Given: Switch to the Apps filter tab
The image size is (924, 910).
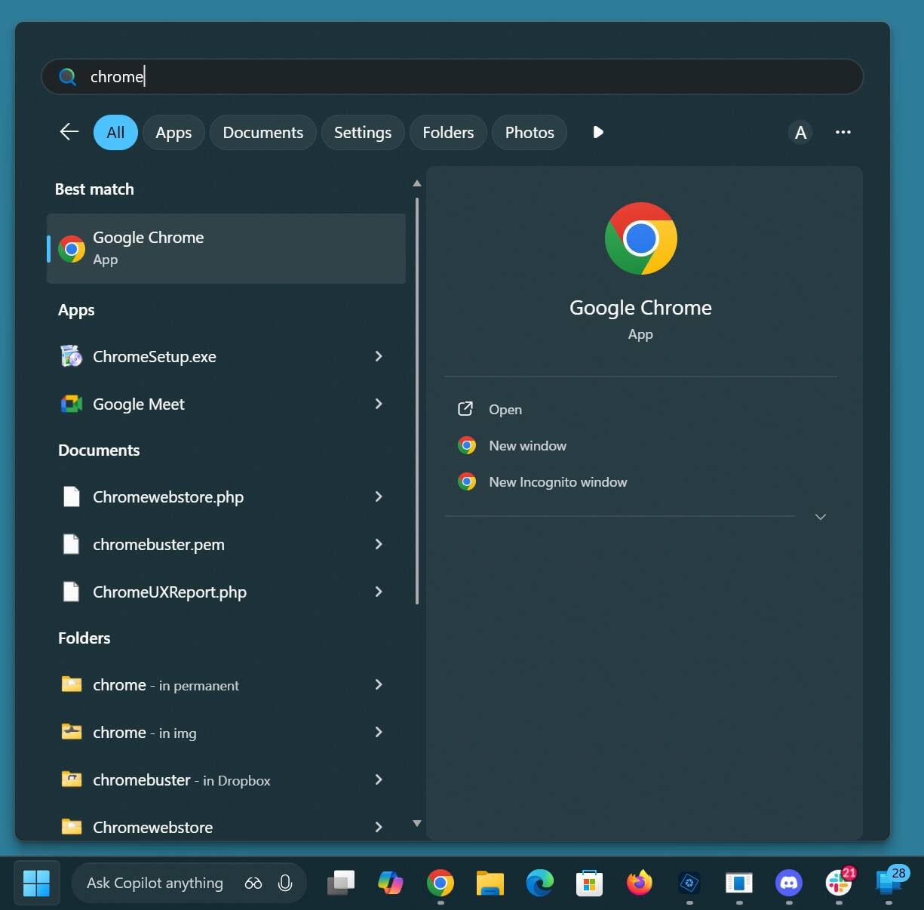Looking at the screenshot, I should (173, 133).
